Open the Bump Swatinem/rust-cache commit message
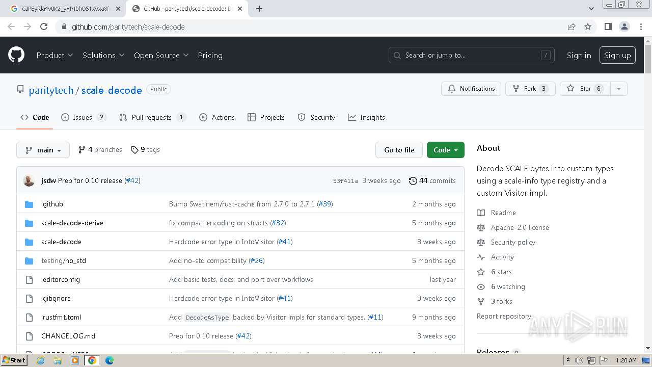The image size is (652, 367). pos(242,204)
